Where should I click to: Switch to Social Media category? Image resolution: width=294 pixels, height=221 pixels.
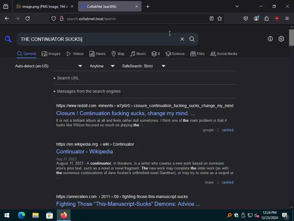click(224, 54)
